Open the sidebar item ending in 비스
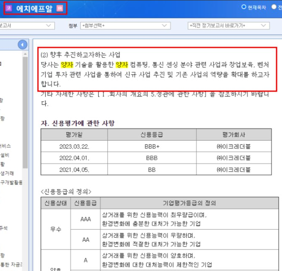 [x=5, y=146]
